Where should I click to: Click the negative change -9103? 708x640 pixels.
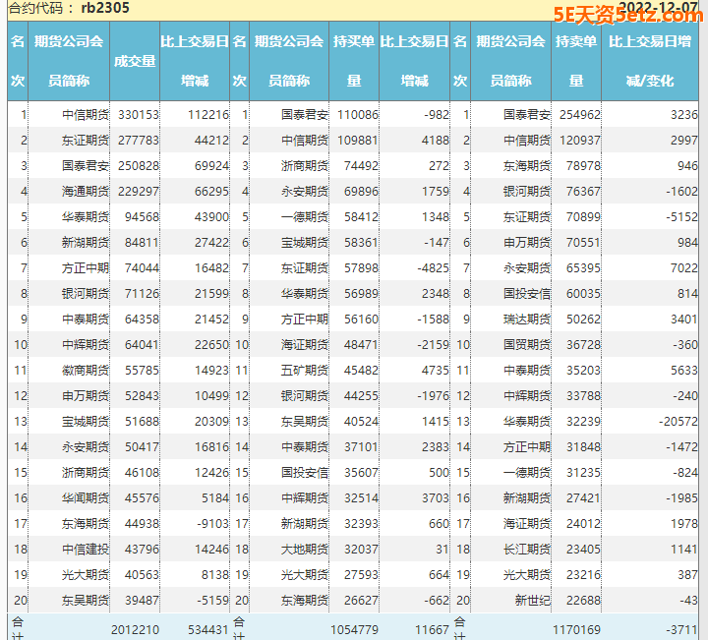tap(213, 524)
